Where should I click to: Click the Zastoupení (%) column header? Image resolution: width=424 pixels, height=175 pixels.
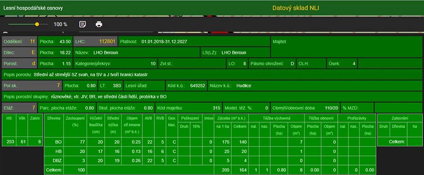75,122
